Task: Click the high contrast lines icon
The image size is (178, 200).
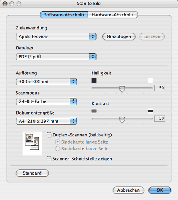Action: (x=150, y=111)
